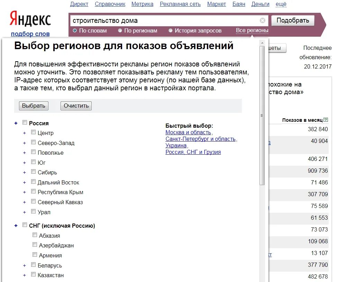Open the ещё more-services link

(281, 4)
